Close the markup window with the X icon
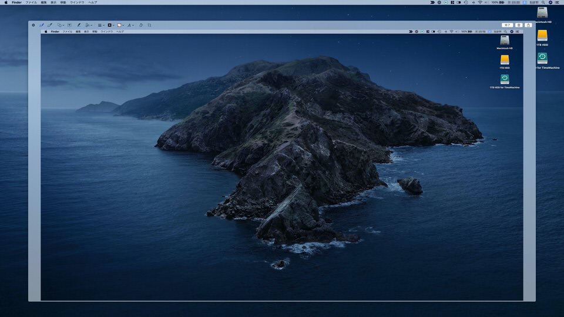Screen dimensions: 564x317 pos(33,25)
